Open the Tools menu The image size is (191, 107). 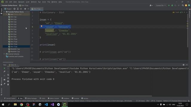(x=44, y=2)
